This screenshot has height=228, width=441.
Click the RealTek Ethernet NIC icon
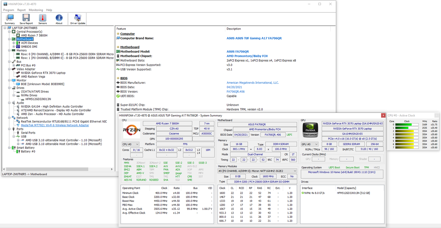(18, 122)
